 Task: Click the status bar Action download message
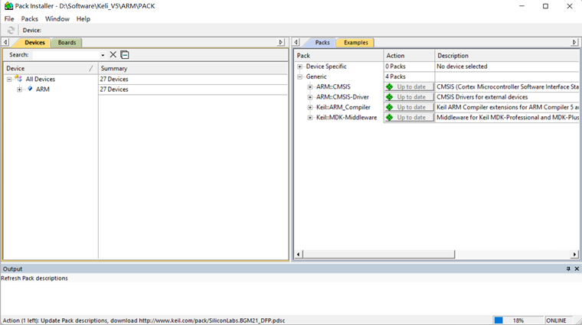point(144,320)
